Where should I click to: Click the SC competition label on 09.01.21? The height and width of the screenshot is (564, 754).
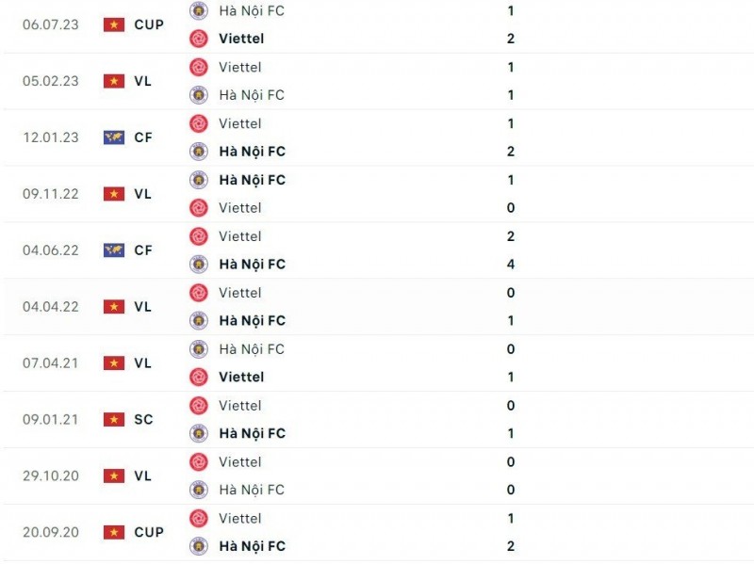[143, 419]
